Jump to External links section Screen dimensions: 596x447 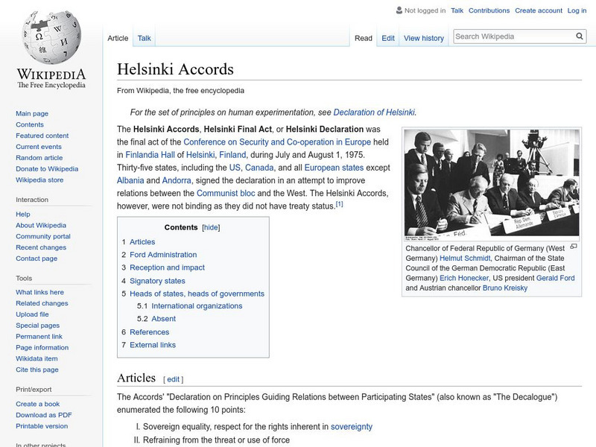pos(153,345)
